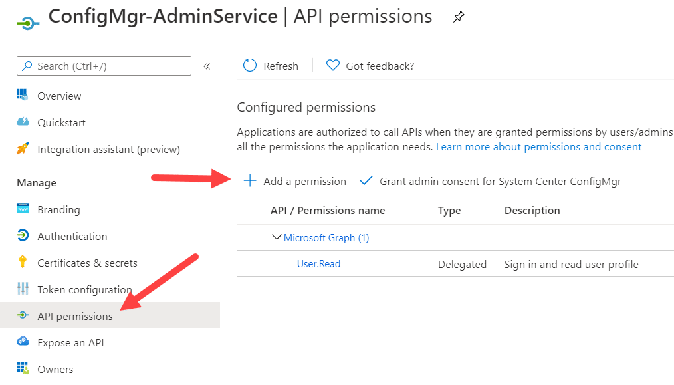The image size is (674, 385).
Task: Click the Delegated type cell
Action: [462, 264]
